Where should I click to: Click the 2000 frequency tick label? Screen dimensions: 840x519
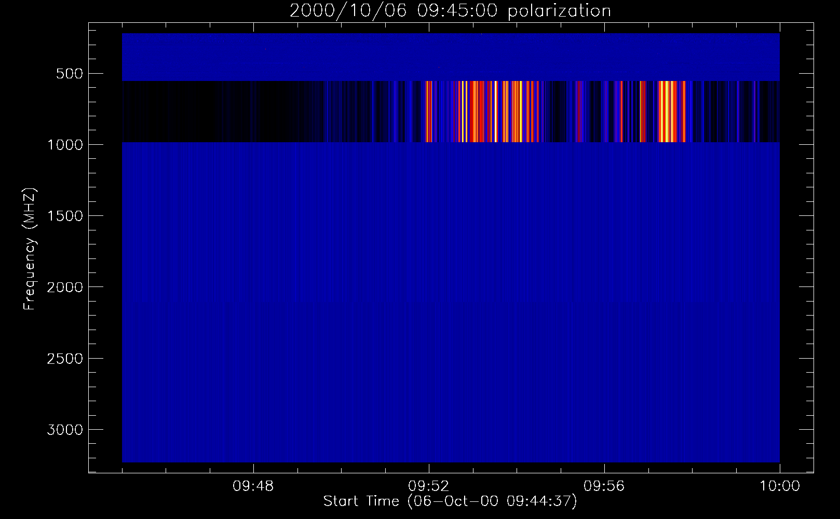coord(65,288)
